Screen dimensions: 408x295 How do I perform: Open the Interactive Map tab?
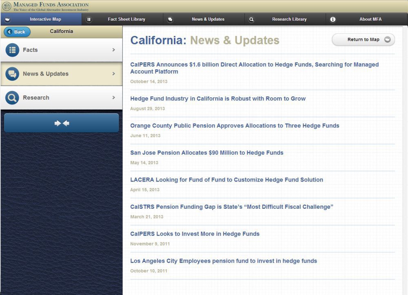41,19
